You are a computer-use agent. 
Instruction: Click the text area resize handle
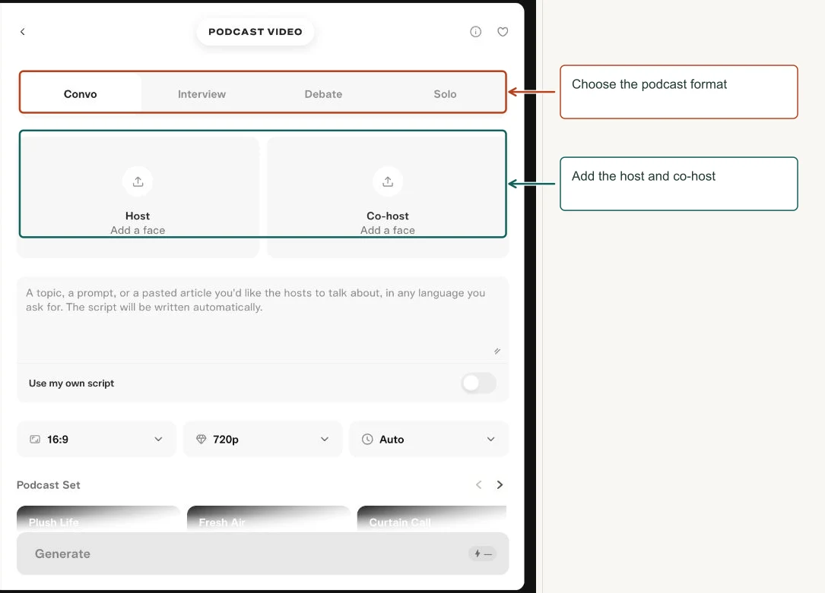[x=497, y=351]
